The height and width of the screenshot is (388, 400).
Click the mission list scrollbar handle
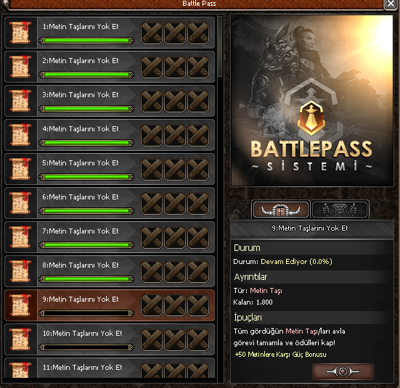tap(220, 46)
